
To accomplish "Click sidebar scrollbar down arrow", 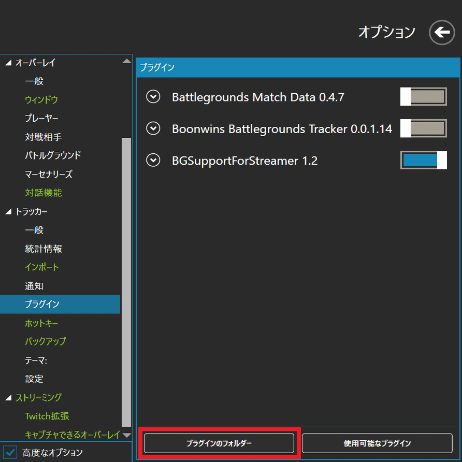I will click(127, 435).
